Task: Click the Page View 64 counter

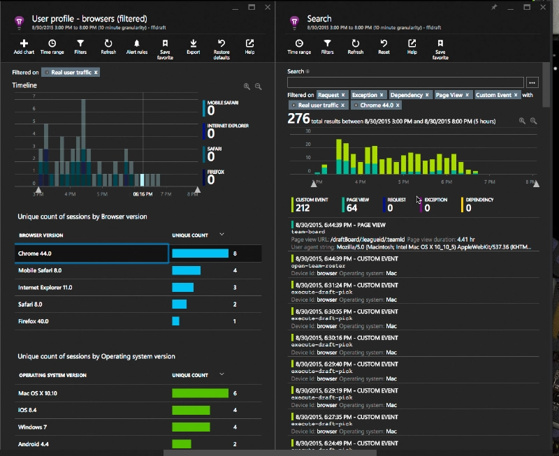Action: click(356, 205)
